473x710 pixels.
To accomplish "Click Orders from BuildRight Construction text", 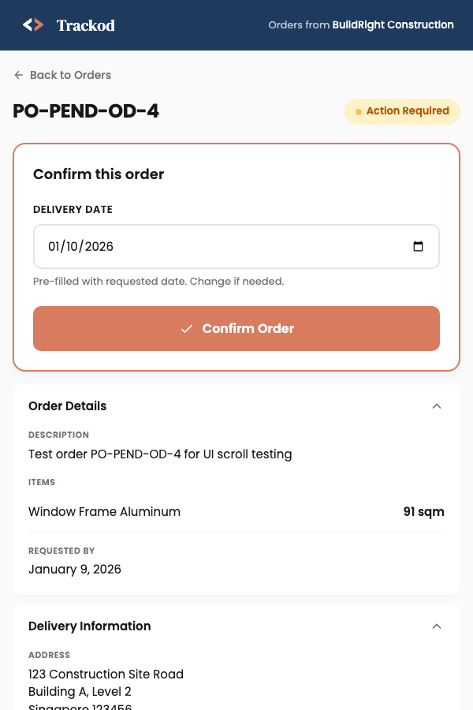I will click(x=361, y=24).
